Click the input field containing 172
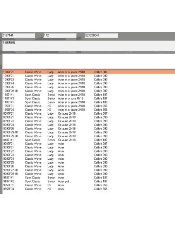The height and width of the screenshot is (227, 175). coord(60,35)
